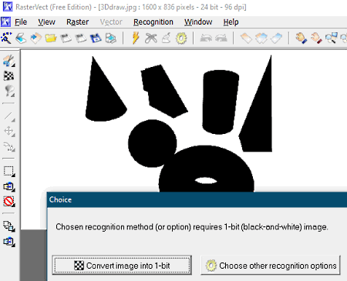
Task: Click the crossed scissors icon in toolbar
Action: point(151,38)
